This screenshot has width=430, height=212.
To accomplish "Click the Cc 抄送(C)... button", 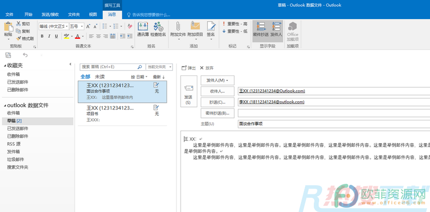I will 217,102.
